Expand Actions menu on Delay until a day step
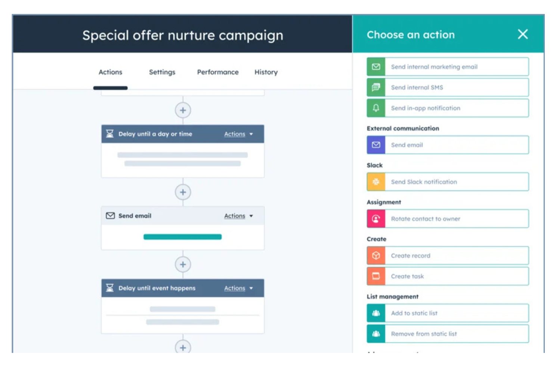 pyautogui.click(x=238, y=134)
